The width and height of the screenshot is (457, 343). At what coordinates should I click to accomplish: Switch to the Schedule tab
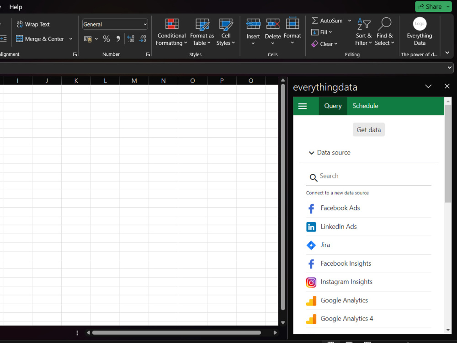pyautogui.click(x=365, y=106)
